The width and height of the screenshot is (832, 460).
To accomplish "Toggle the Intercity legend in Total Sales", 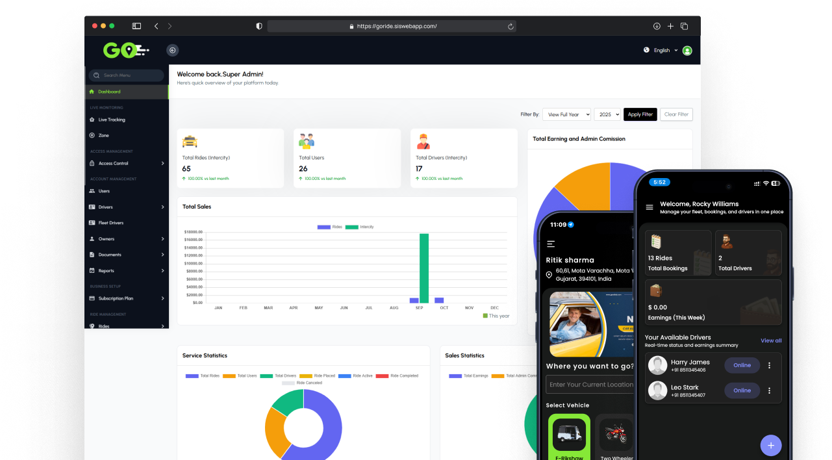I will [x=360, y=227].
